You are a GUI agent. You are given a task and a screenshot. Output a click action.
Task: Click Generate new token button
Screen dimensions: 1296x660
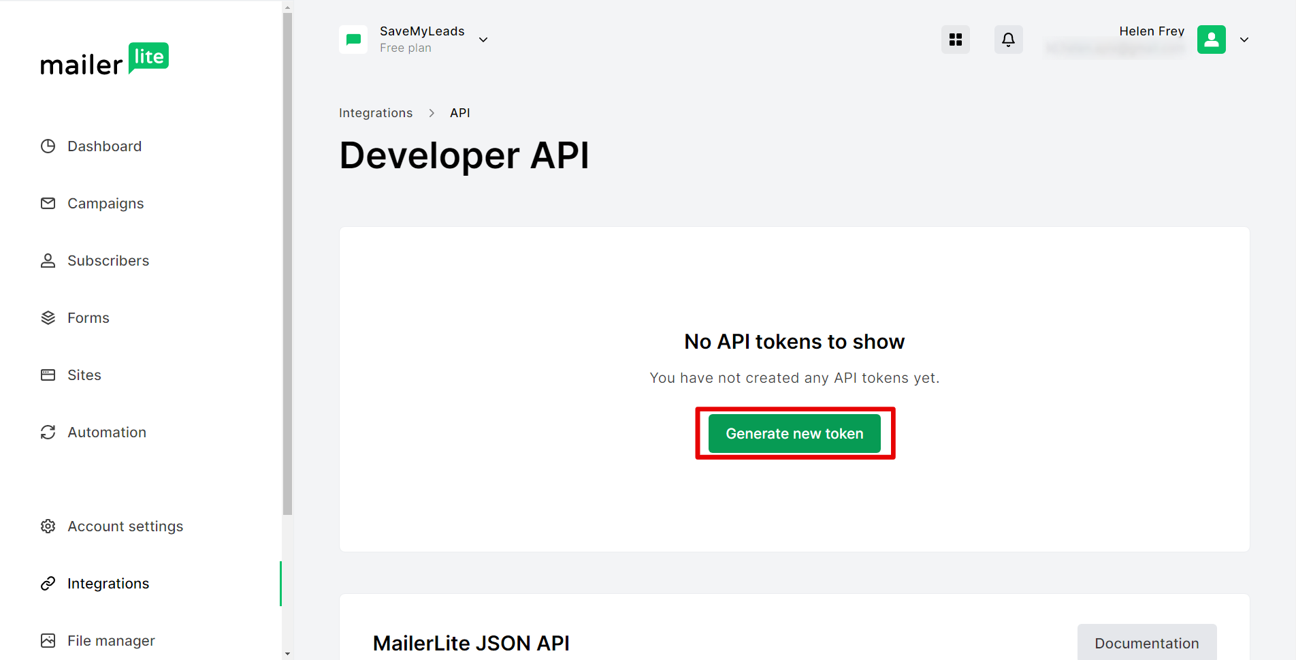click(x=794, y=434)
